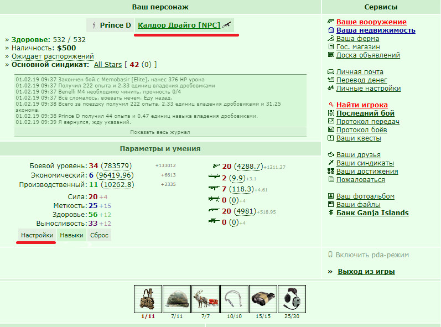Click Показать весь журнал
The height and width of the screenshot is (327, 441).
tap(160, 132)
